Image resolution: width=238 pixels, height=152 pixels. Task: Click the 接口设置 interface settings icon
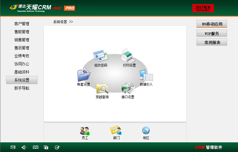(128, 88)
